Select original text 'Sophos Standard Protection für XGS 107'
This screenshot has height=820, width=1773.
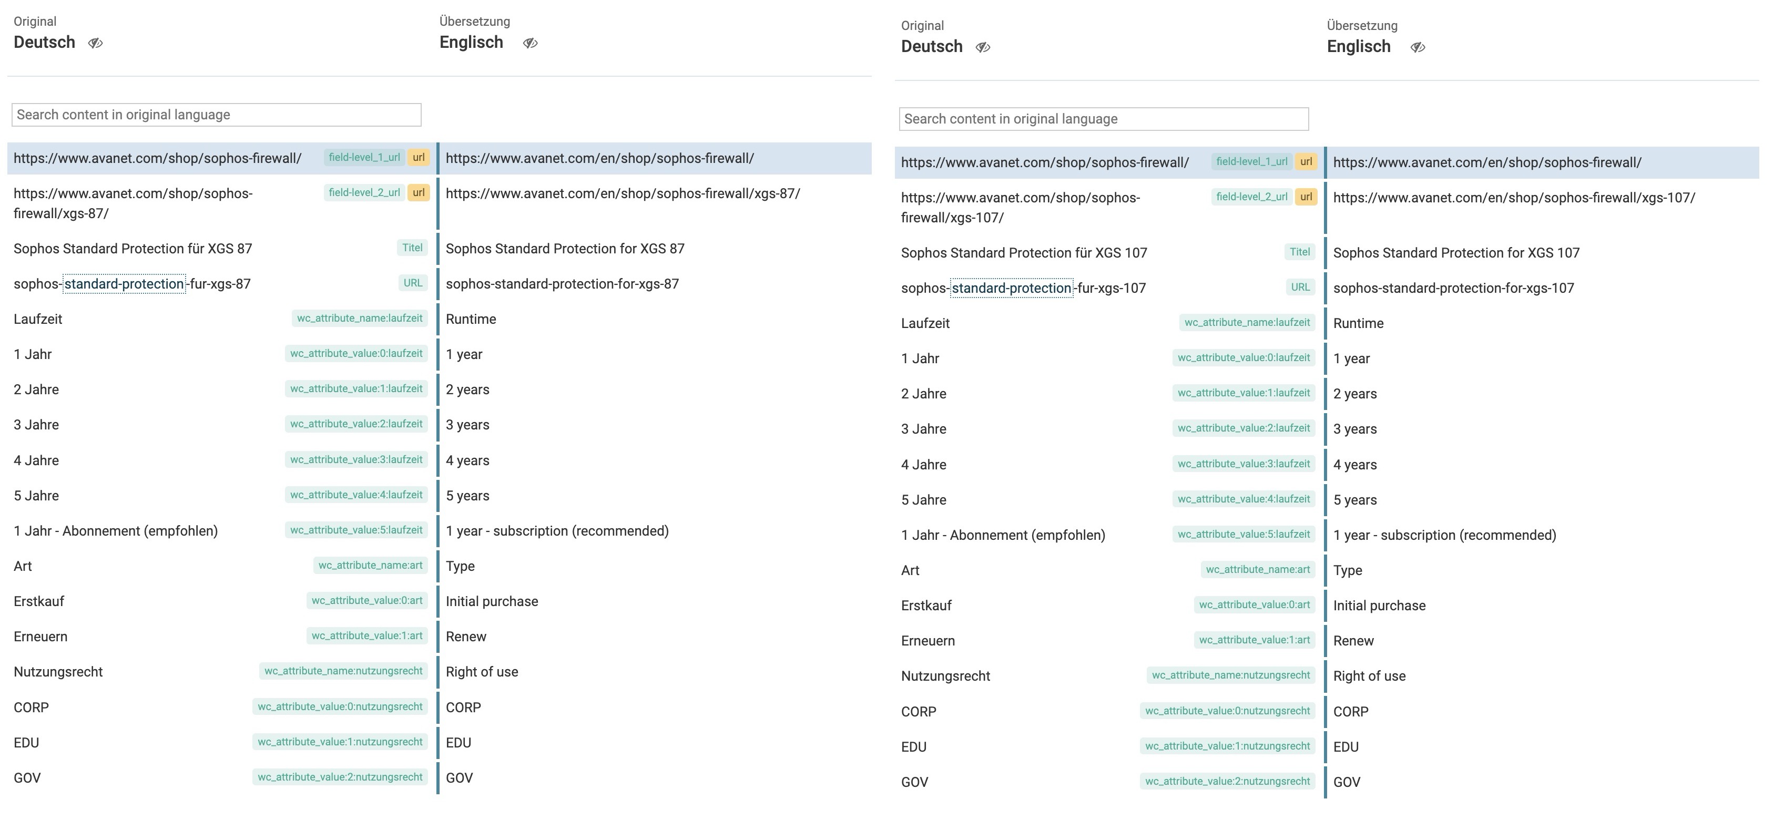click(x=1023, y=252)
